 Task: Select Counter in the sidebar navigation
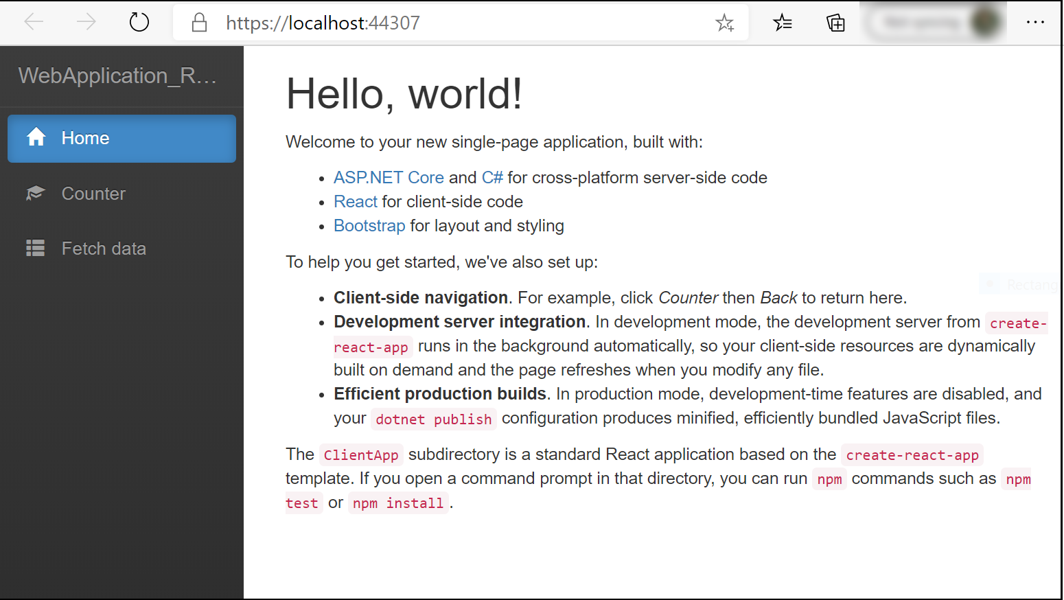click(x=93, y=193)
